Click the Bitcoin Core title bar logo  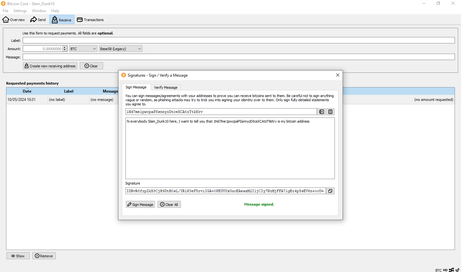pos(3,4)
